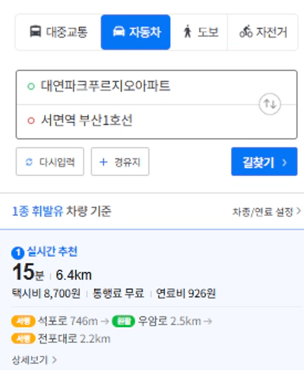Click the bicycle icon
304x370 pixels.
(246, 32)
